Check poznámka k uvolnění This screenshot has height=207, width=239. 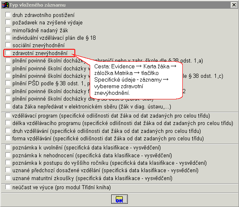point(8,147)
